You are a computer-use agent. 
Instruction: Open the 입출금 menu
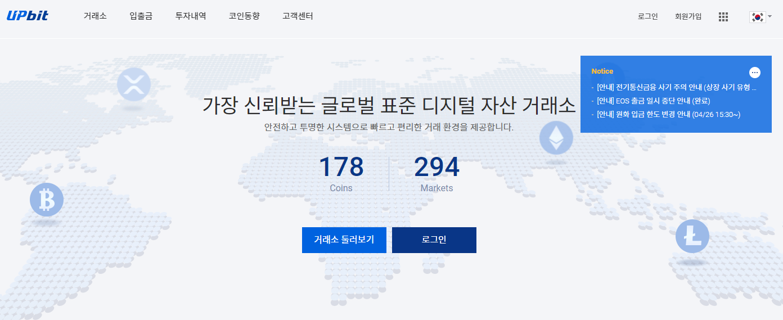click(141, 16)
